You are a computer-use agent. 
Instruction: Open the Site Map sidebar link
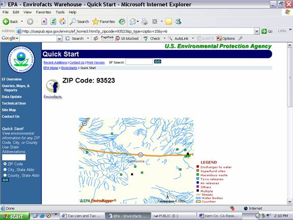pos(9,110)
